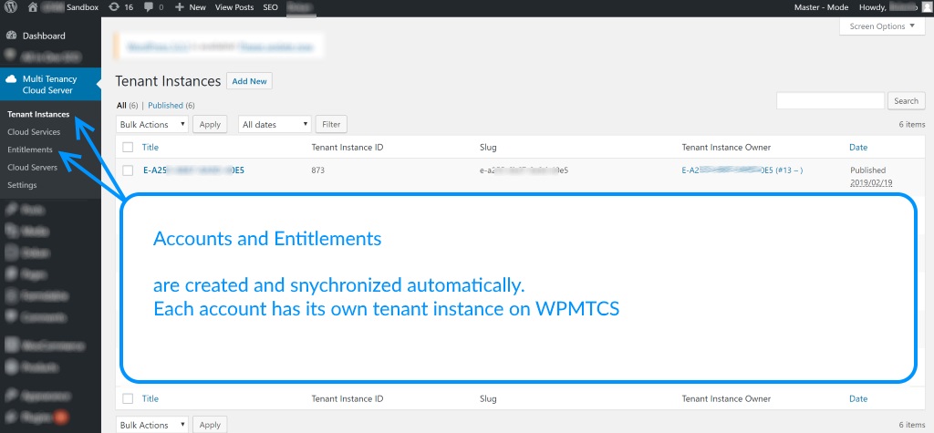
Task: Click the Search button
Action: 906,100
